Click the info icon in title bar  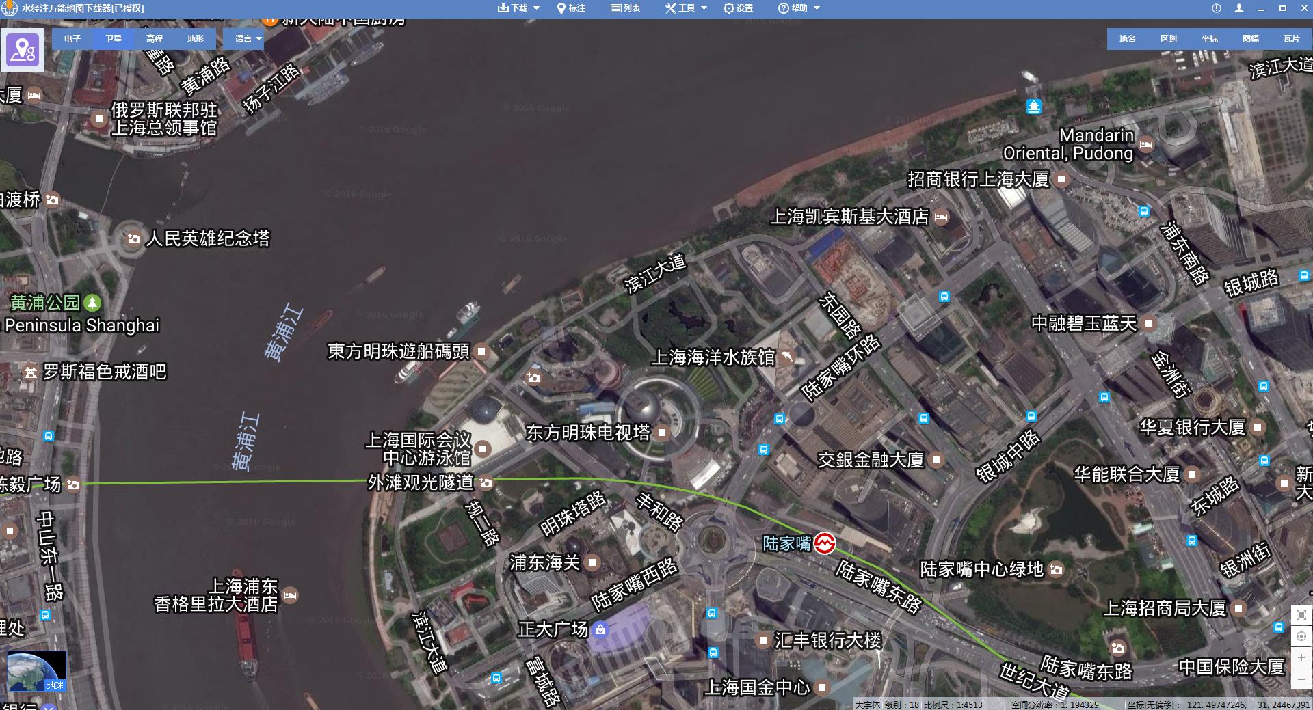(1216, 8)
